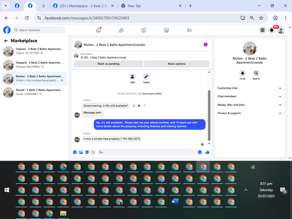Reload the page
The height and width of the screenshot is (219, 292).
coord(27,18)
